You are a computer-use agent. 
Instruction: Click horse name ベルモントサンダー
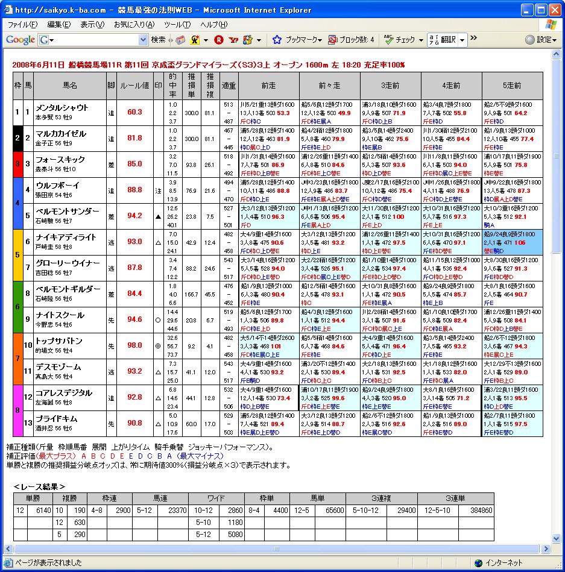click(68, 211)
